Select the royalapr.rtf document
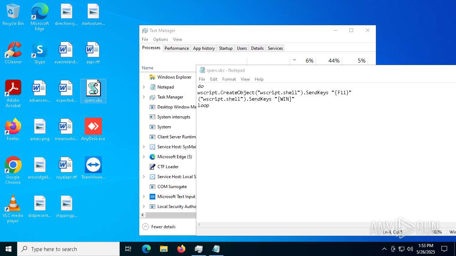The image size is (456, 256). [66, 169]
